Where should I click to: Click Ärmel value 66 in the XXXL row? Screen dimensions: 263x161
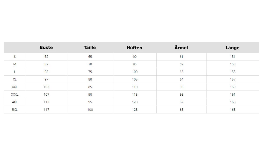(181, 95)
